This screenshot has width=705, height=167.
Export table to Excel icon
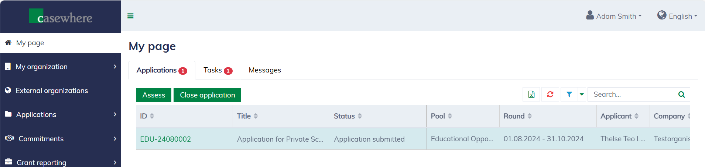(x=531, y=95)
